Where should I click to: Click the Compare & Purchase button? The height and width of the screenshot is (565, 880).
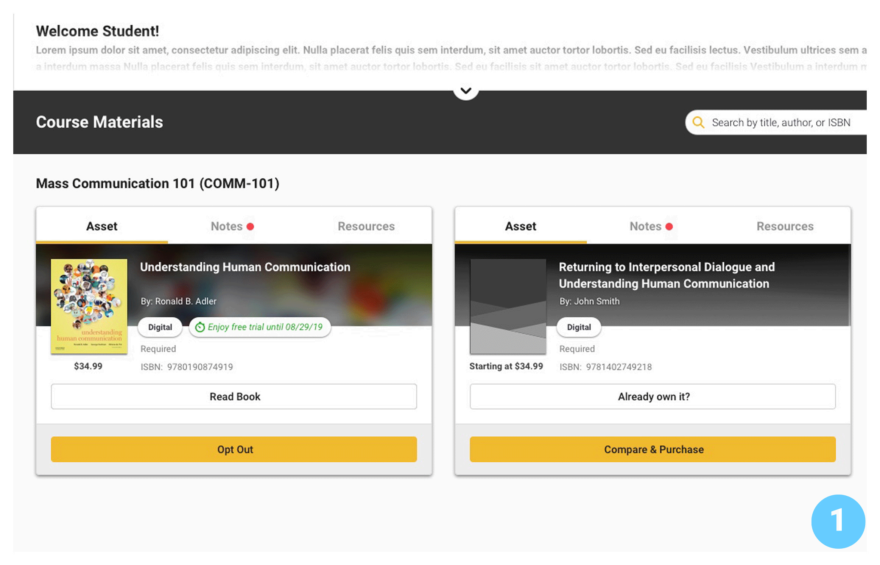coord(653,449)
